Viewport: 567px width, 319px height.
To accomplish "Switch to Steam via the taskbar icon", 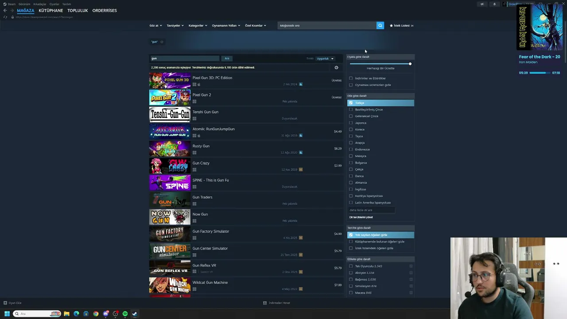I will tap(135, 314).
